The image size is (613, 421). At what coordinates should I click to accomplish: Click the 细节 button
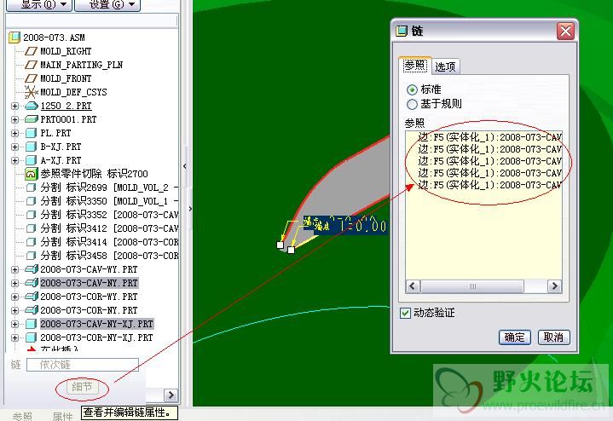pos(82,388)
